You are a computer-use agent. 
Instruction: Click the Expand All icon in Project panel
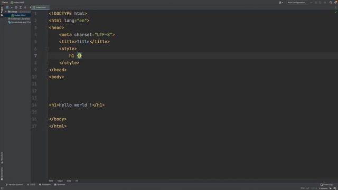click(21, 7)
